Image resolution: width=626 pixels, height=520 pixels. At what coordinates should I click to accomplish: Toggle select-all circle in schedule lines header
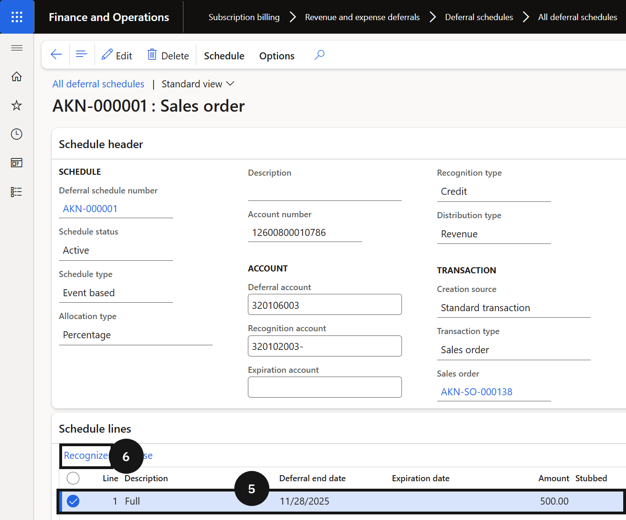73,478
